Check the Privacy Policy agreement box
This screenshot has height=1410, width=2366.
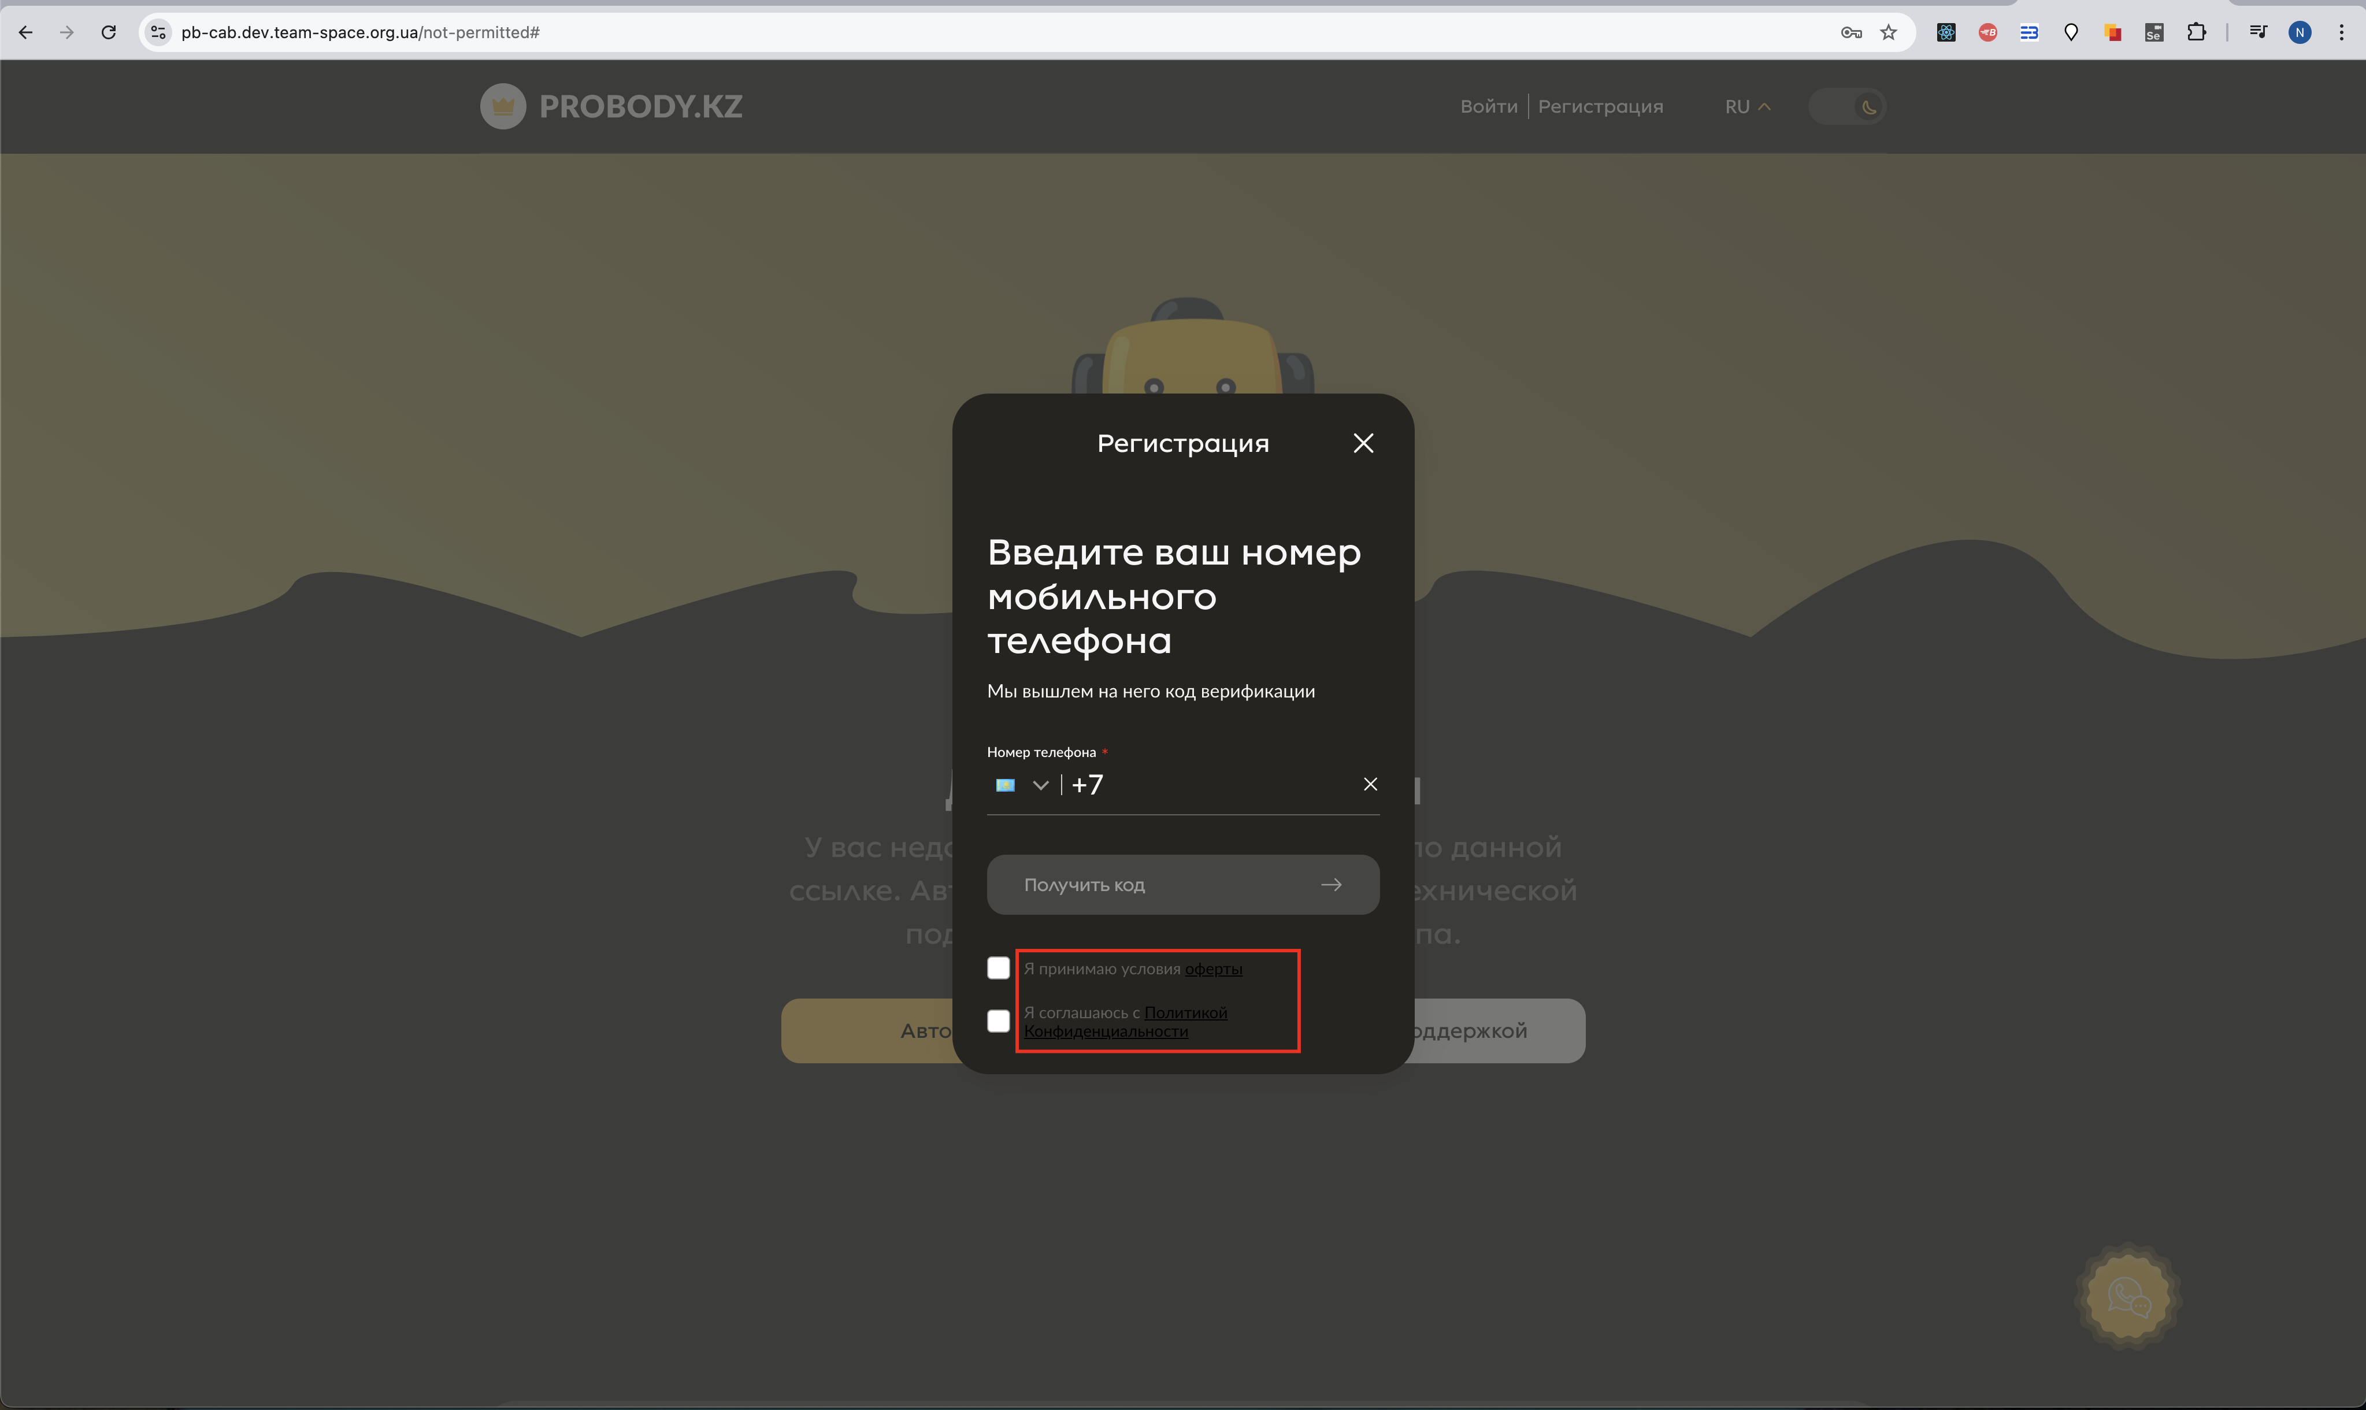tap(997, 1022)
